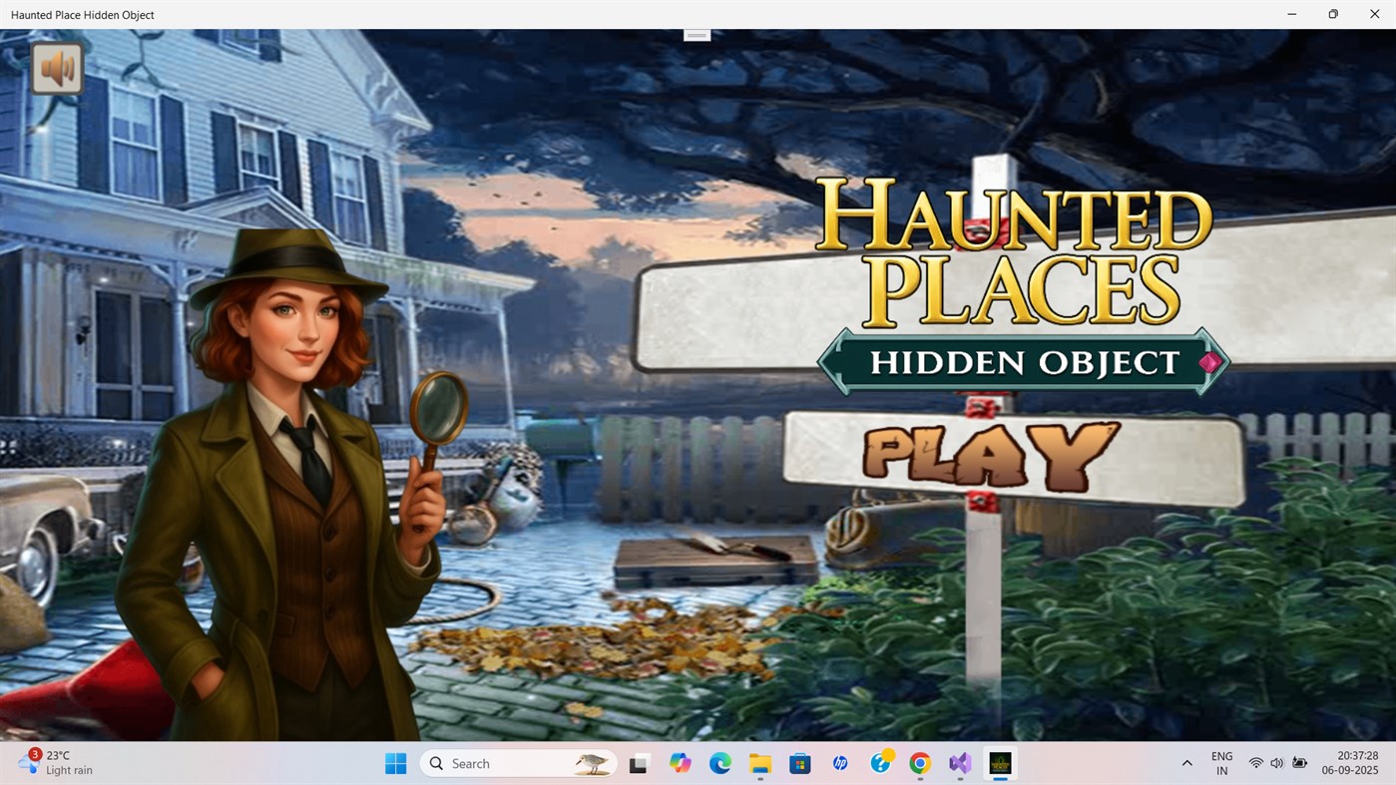Open the Microsoft Store
1396x785 pixels.
tap(799, 763)
